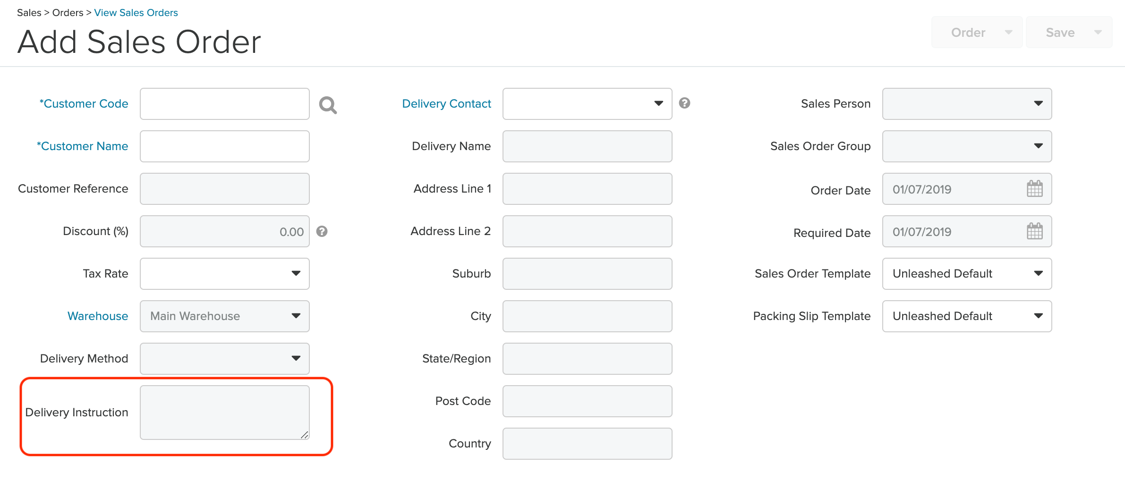The height and width of the screenshot is (489, 1125).
Task: Click inside the Delivery Instruction text area
Action: [224, 411]
